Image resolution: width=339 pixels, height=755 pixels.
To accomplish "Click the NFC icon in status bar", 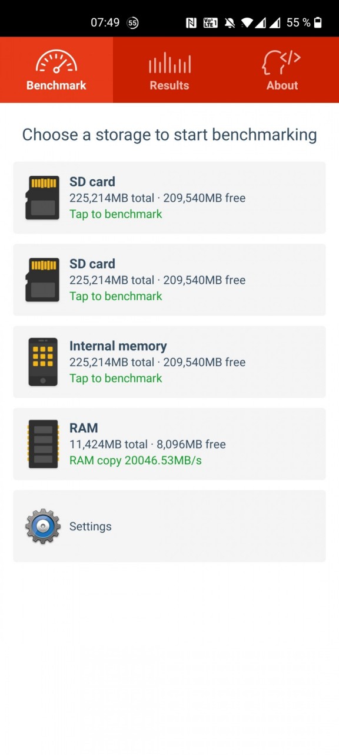I will click(x=191, y=23).
